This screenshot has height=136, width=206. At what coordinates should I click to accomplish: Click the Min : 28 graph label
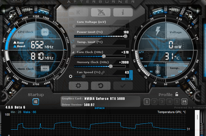16,112
